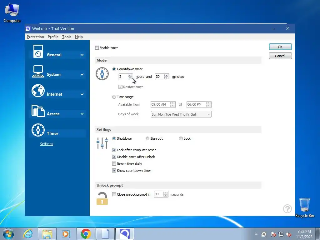Open the Protection menu
The image size is (320, 240).
[x=35, y=37]
